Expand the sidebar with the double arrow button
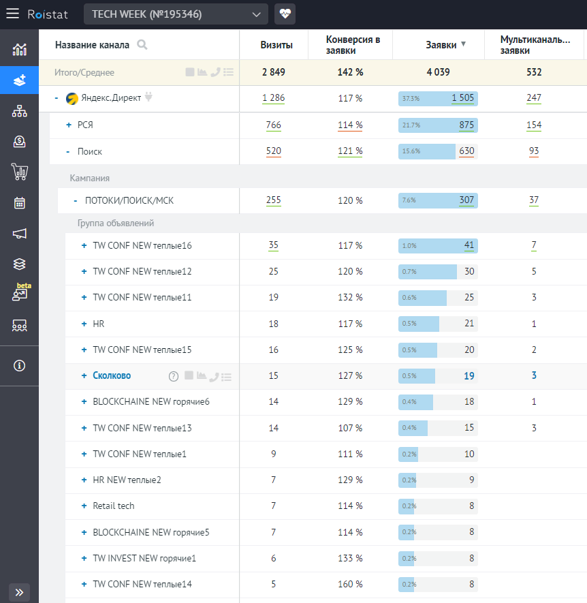This screenshot has height=603, width=587. (x=19, y=591)
